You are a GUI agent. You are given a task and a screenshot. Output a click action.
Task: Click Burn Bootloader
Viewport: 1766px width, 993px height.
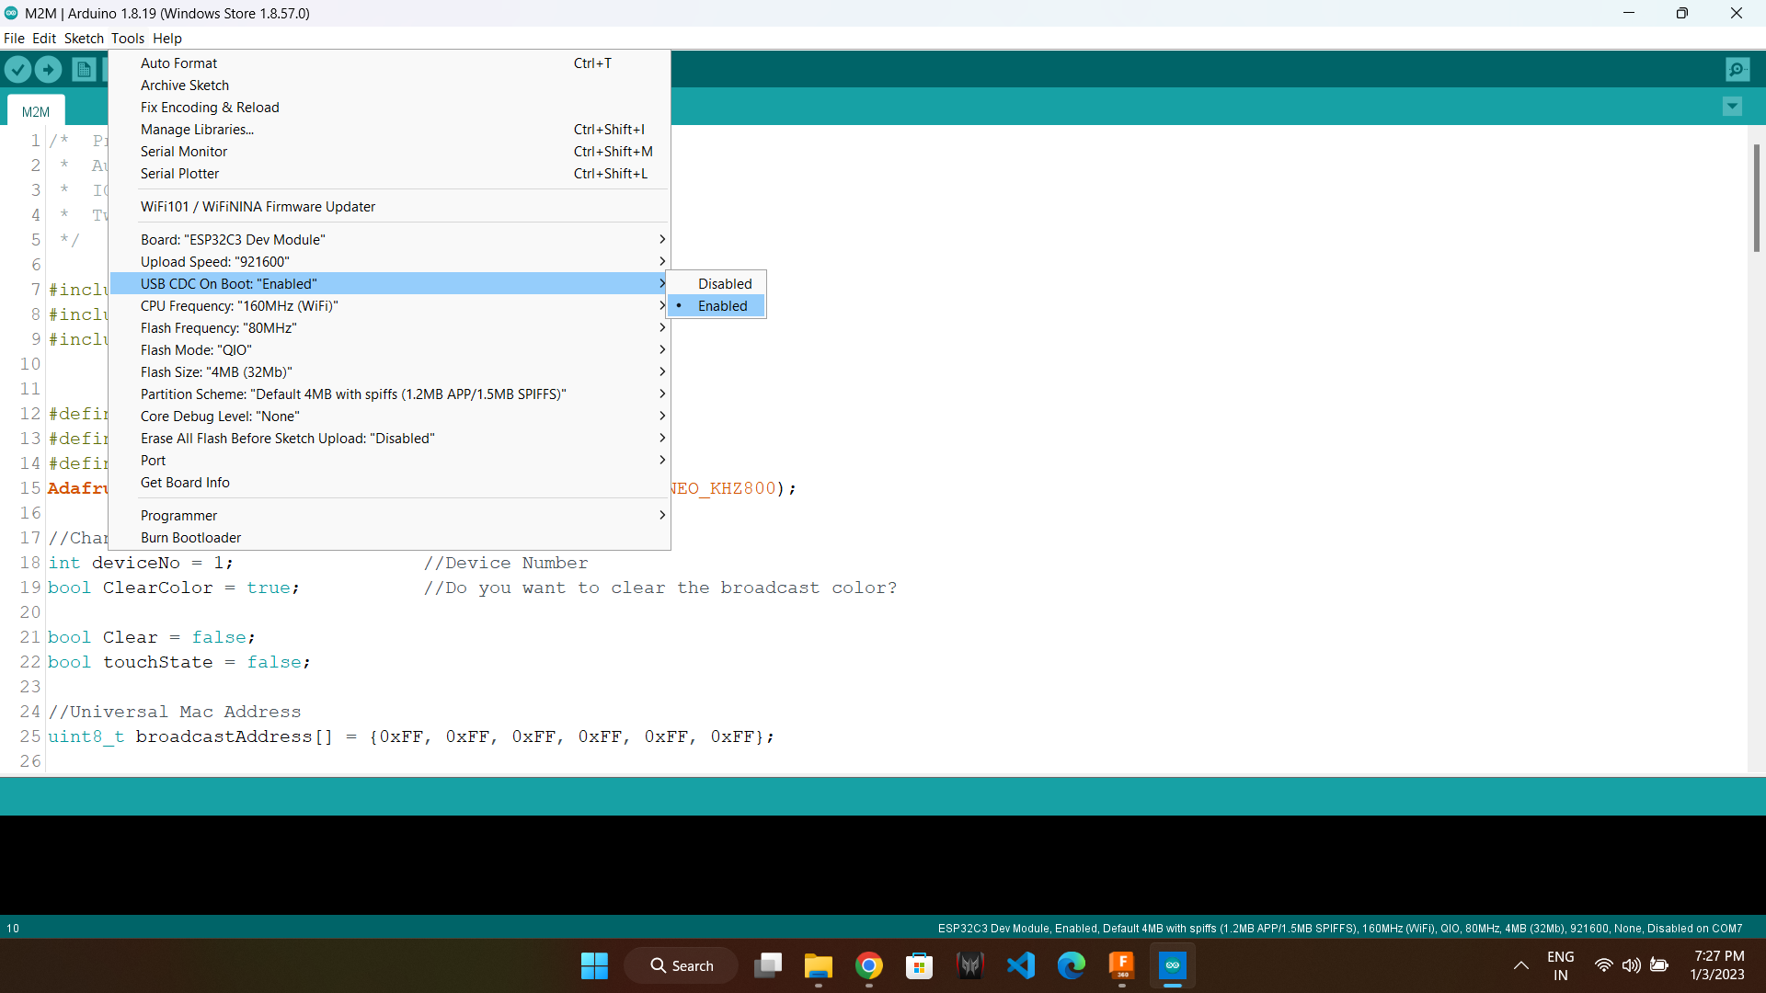tap(189, 537)
